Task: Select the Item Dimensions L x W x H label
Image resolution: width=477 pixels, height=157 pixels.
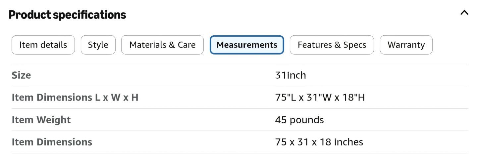Action: [75, 98]
